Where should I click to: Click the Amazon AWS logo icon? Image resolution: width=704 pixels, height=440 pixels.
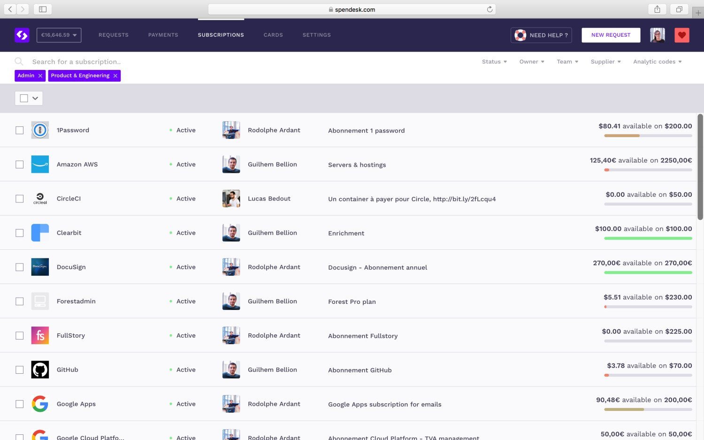point(40,164)
